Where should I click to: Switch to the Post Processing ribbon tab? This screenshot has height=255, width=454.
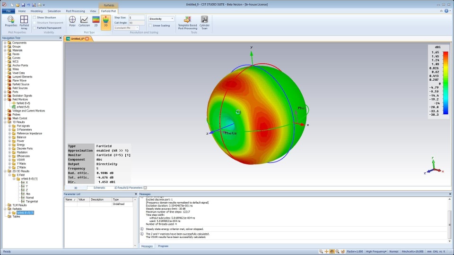(x=75, y=11)
